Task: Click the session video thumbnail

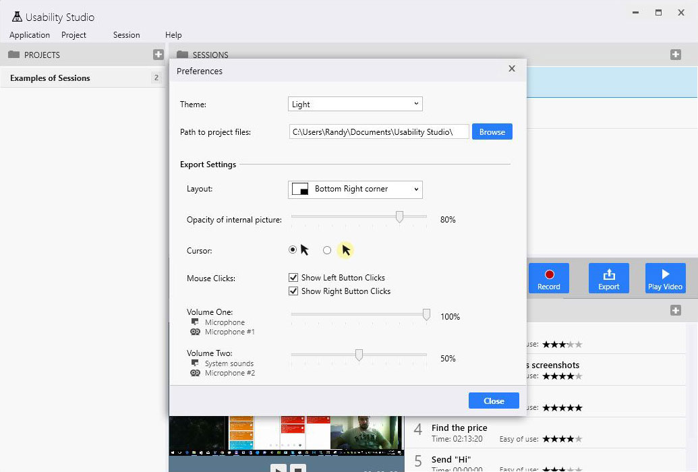Action: pos(287,436)
